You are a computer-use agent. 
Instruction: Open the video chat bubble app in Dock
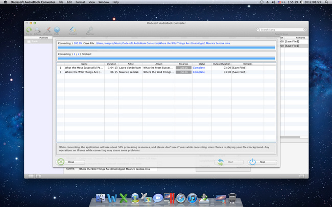158,198
